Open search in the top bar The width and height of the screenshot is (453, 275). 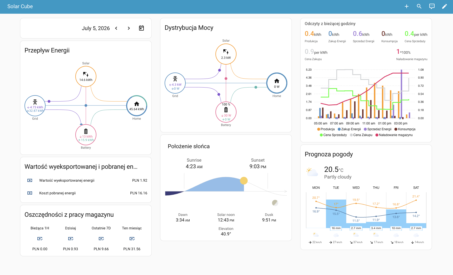coord(419,6)
